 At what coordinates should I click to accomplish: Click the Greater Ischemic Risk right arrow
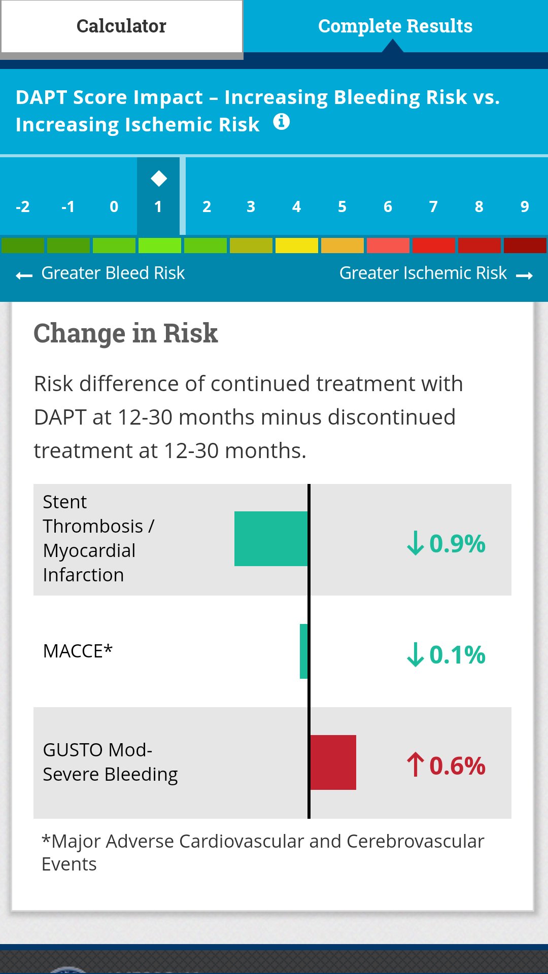tap(524, 275)
